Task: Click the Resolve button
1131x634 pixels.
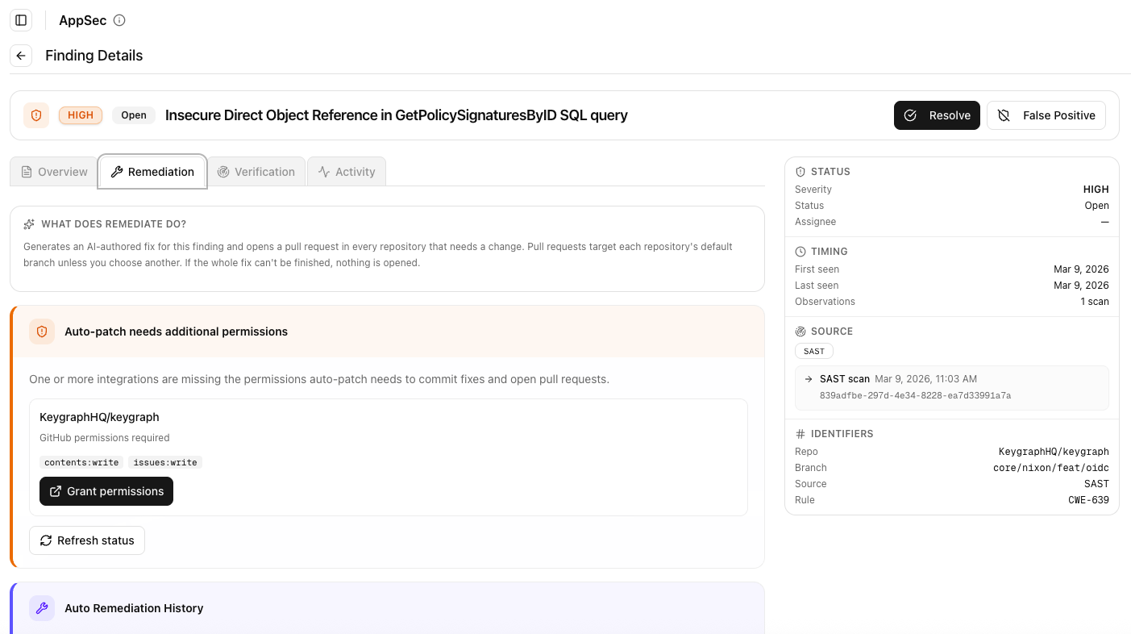Action: point(937,115)
